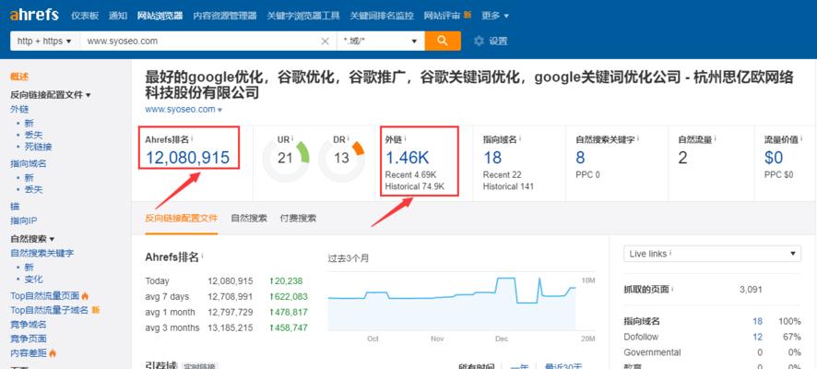Open 通知 in top navigation
Image resolution: width=817 pixels, height=369 pixels.
tap(118, 16)
